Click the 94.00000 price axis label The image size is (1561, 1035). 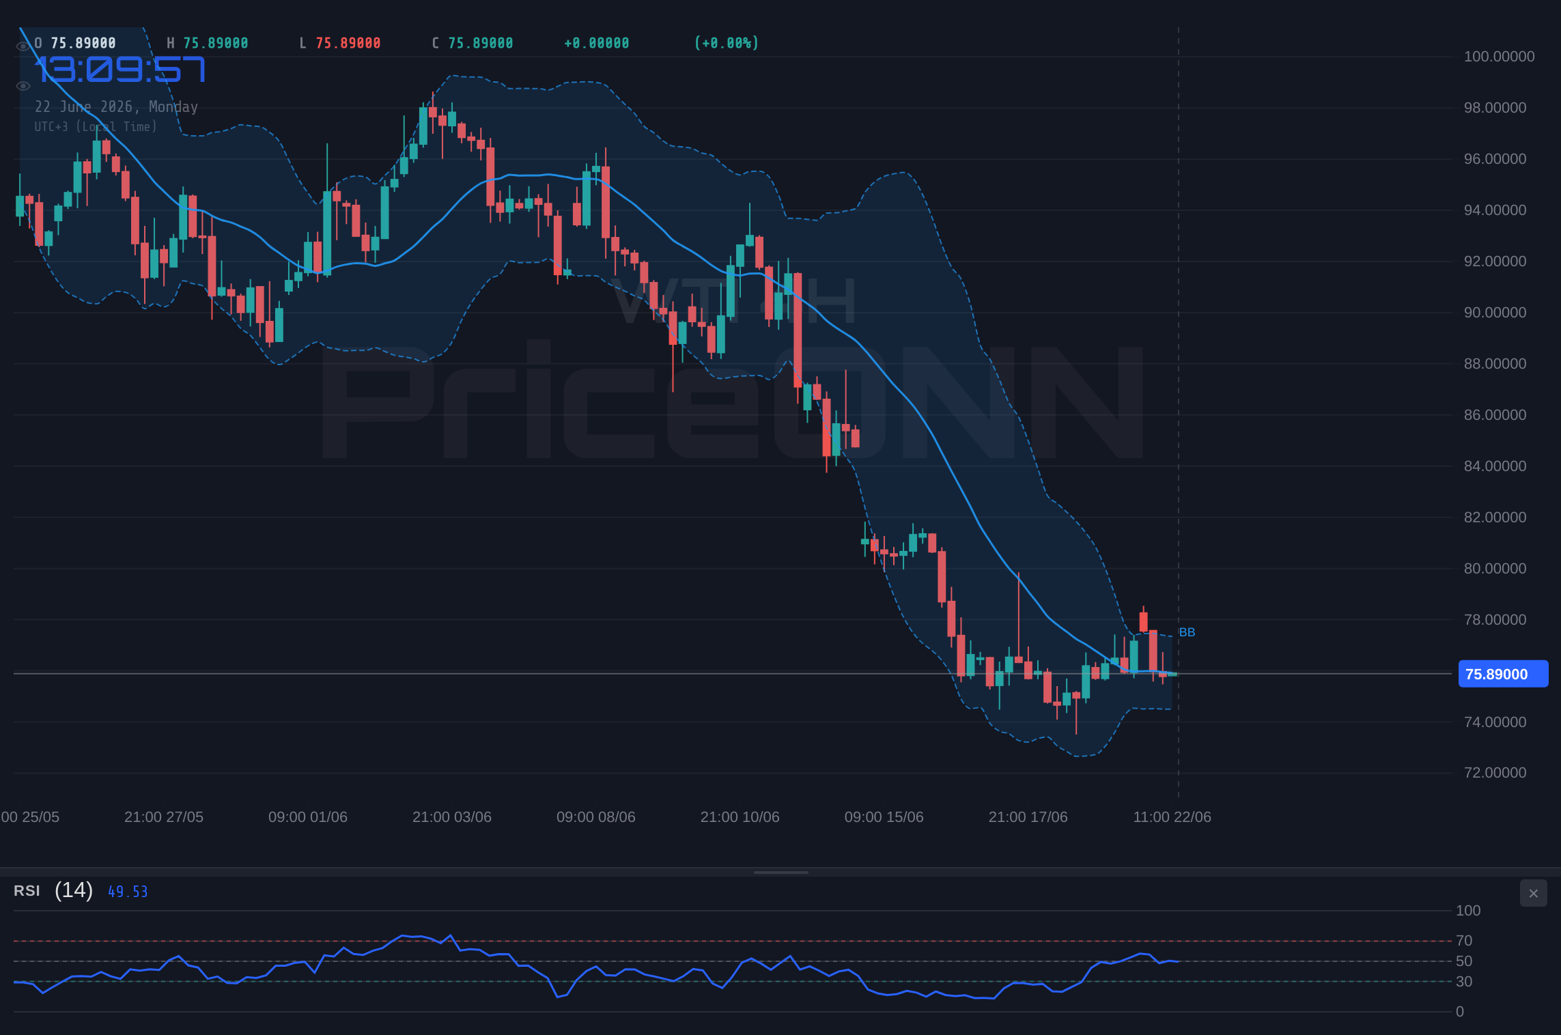(1495, 210)
